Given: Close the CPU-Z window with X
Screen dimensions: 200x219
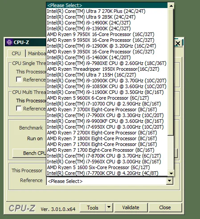Looking at the screenshot, I should click(178, 43).
